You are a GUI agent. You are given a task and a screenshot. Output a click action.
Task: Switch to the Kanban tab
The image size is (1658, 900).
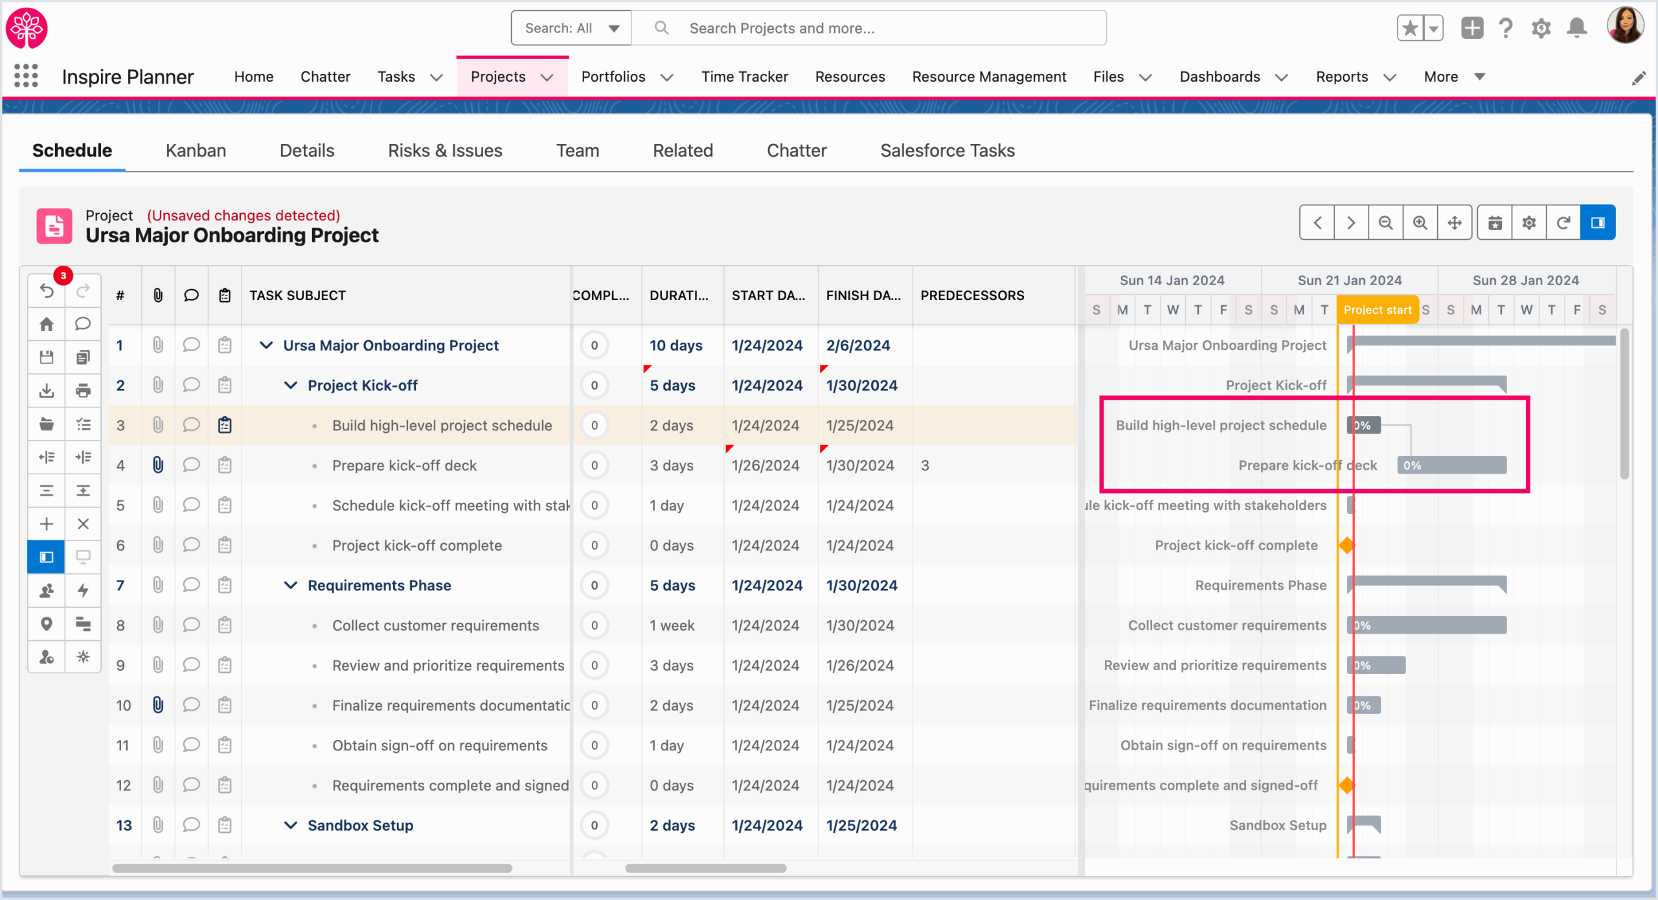196,150
